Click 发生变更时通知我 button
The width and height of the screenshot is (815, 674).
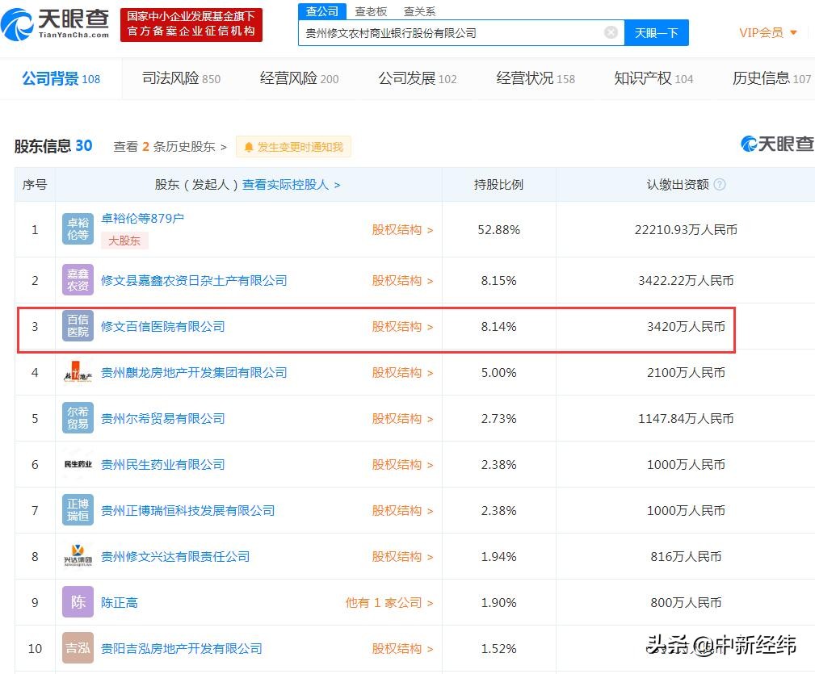point(294,147)
